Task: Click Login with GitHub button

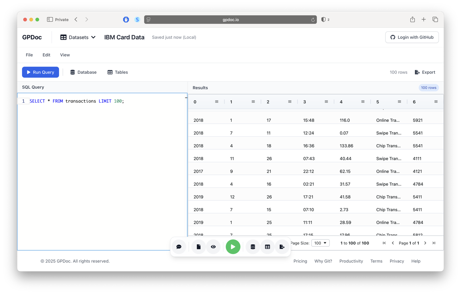Action: point(412,37)
